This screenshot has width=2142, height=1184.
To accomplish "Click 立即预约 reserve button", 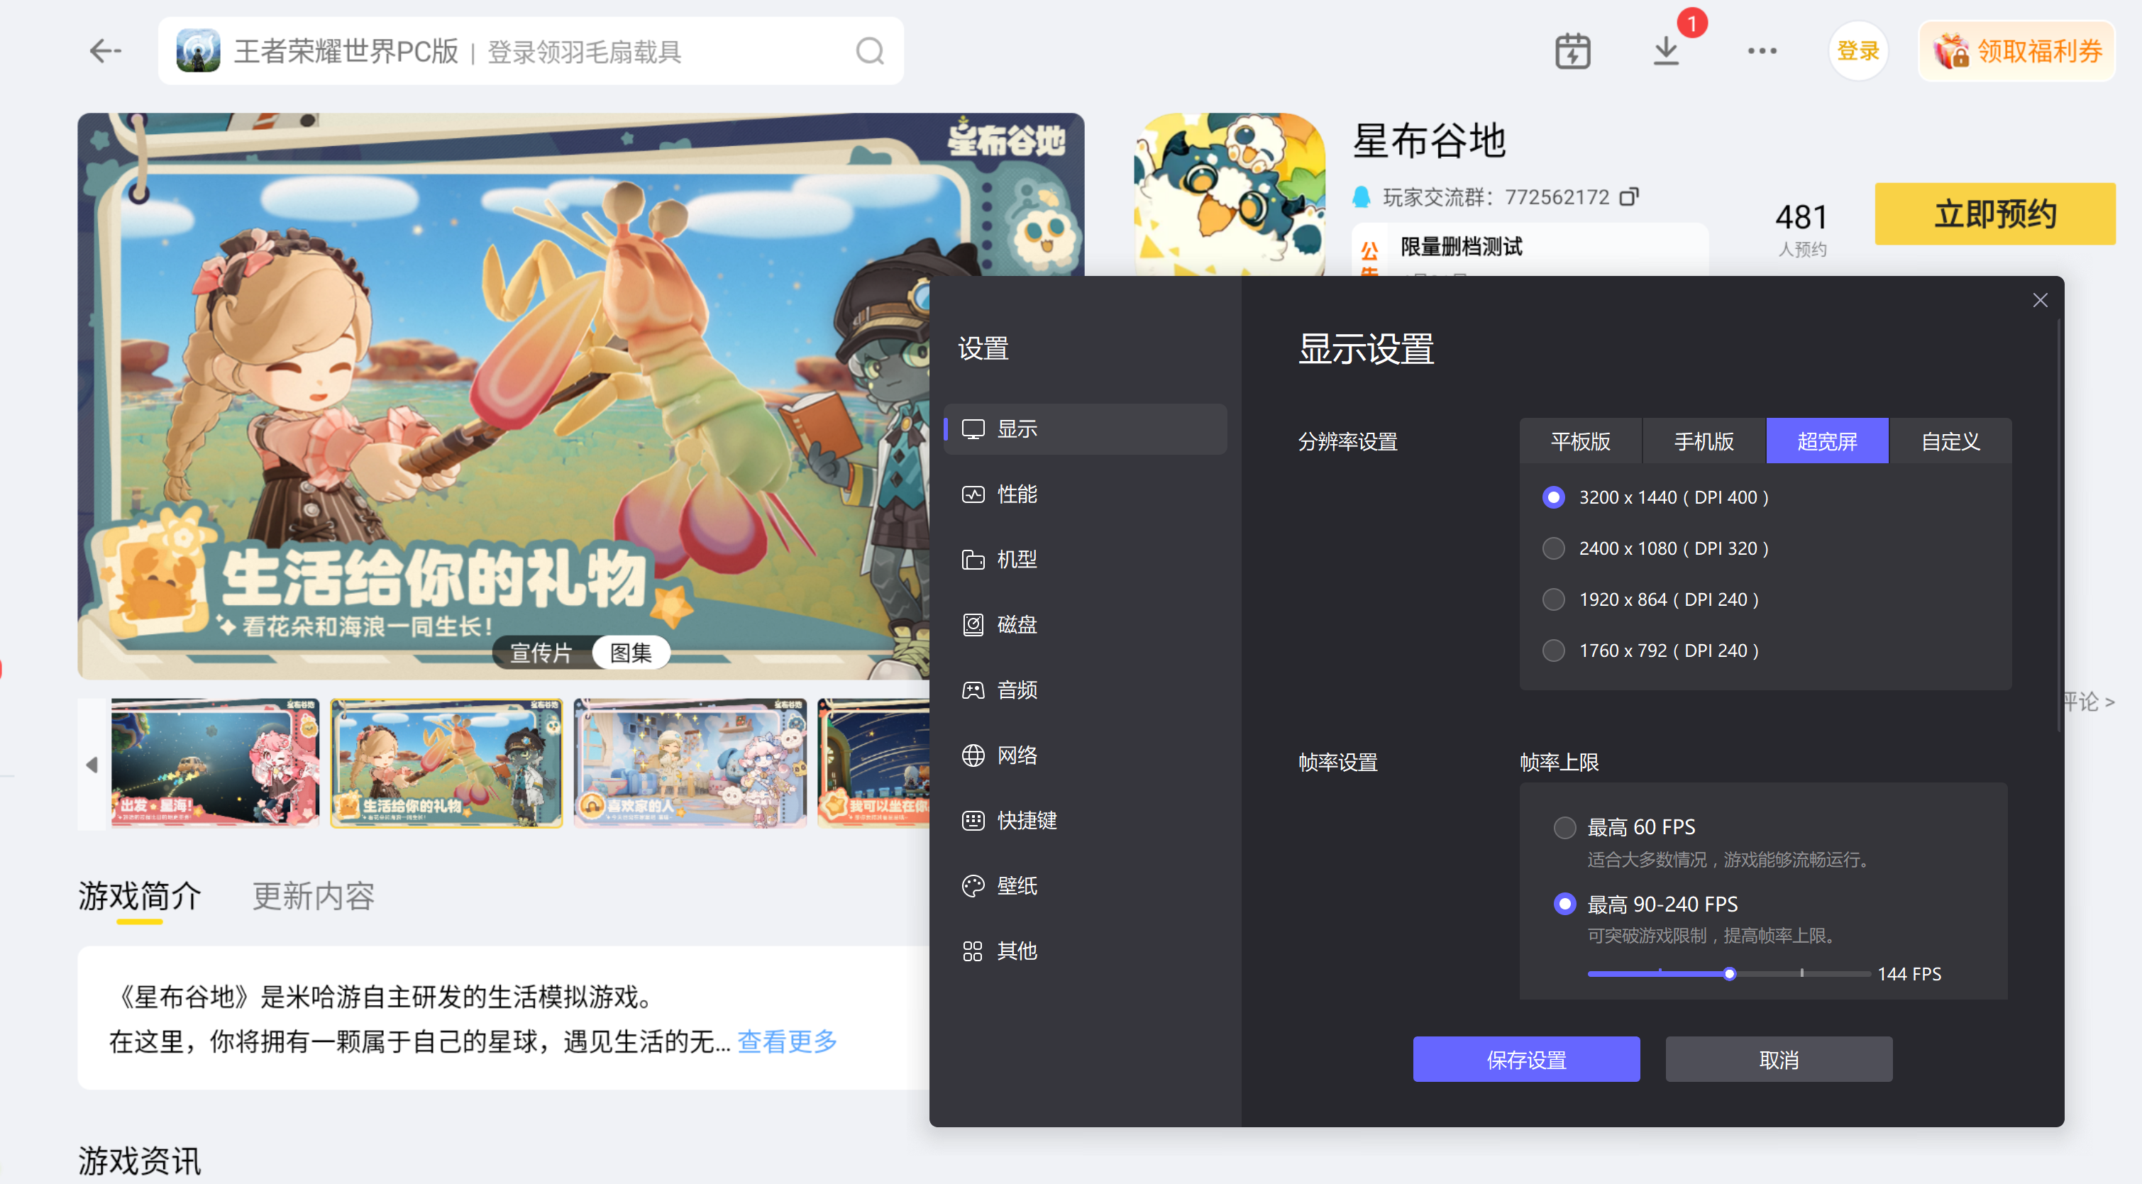I will pyautogui.click(x=1994, y=214).
